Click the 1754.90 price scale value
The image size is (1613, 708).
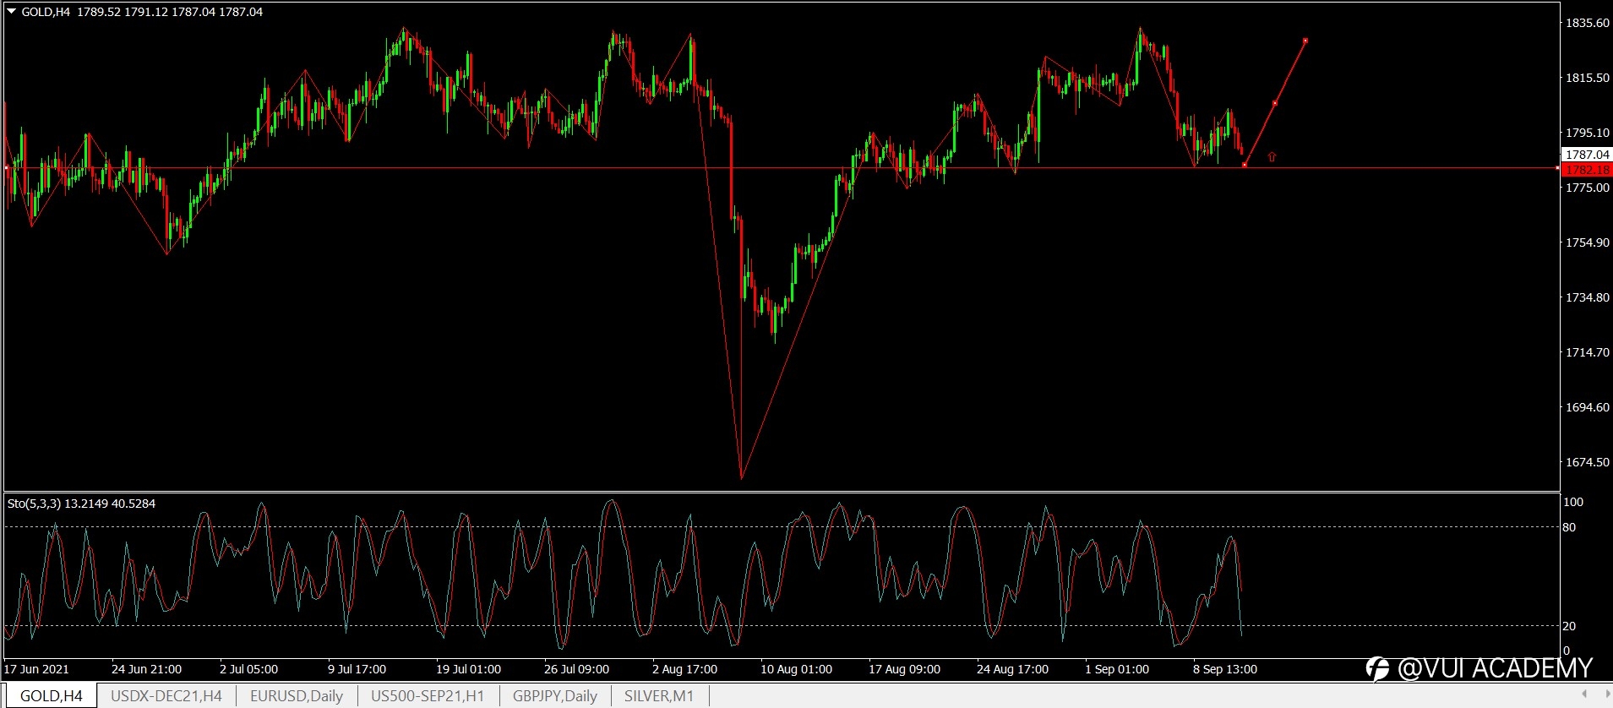(1588, 242)
